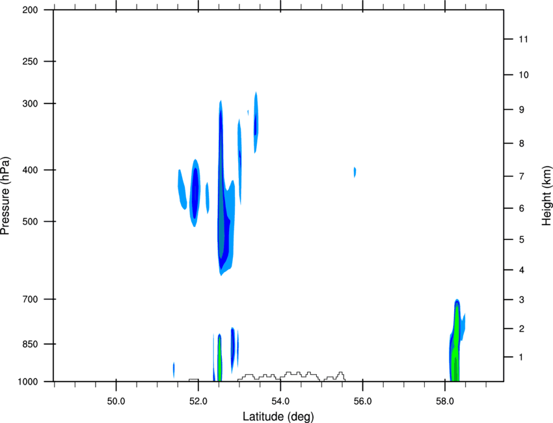The height and width of the screenshot is (423, 553).
Task: Select the 250 pressure tick label
Action: [x=30, y=61]
